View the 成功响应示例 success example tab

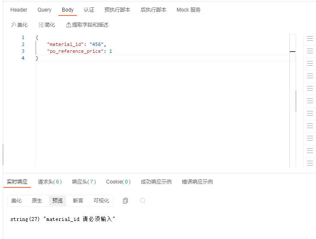point(156,182)
